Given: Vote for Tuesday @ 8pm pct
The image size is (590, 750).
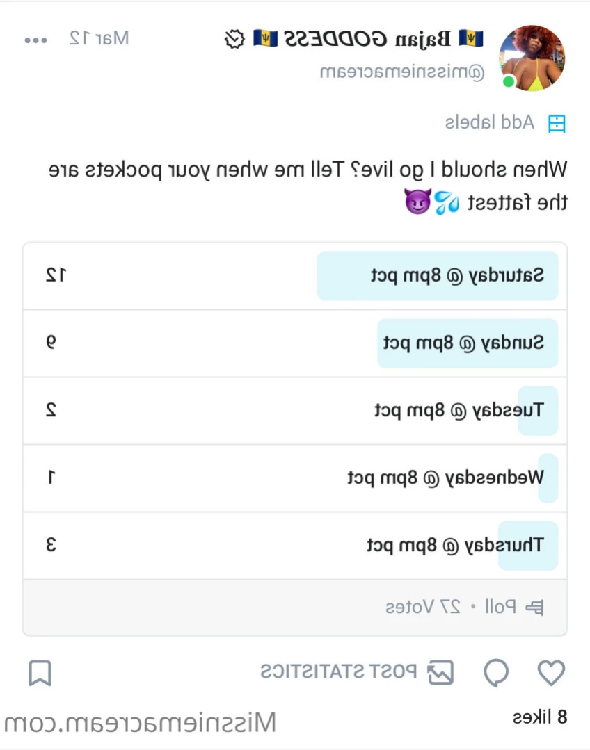Looking at the screenshot, I should tap(295, 410).
